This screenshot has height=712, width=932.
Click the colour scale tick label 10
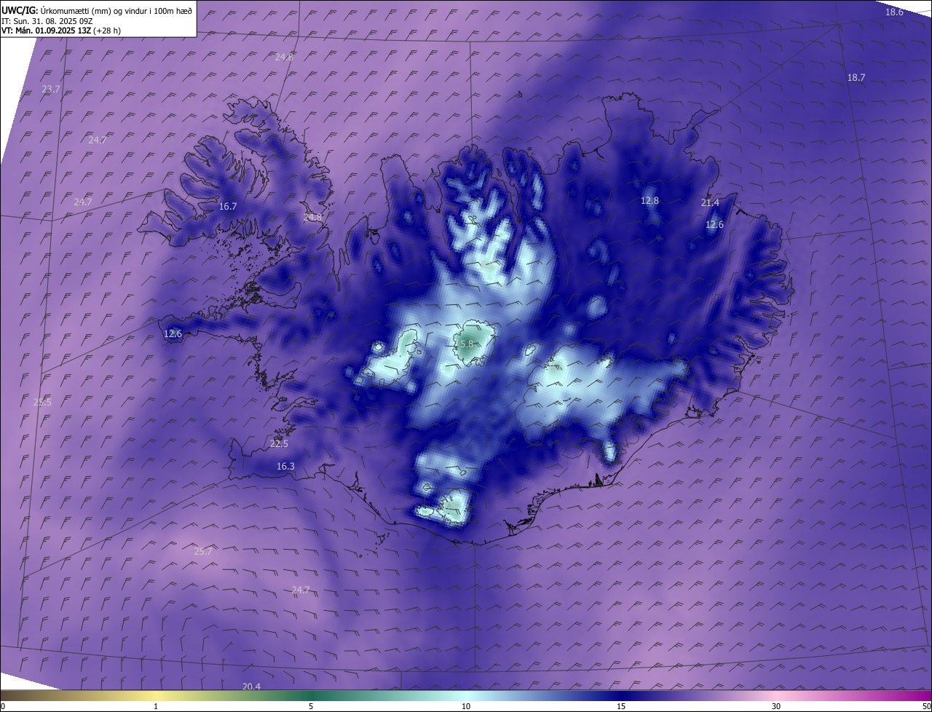[466, 706]
